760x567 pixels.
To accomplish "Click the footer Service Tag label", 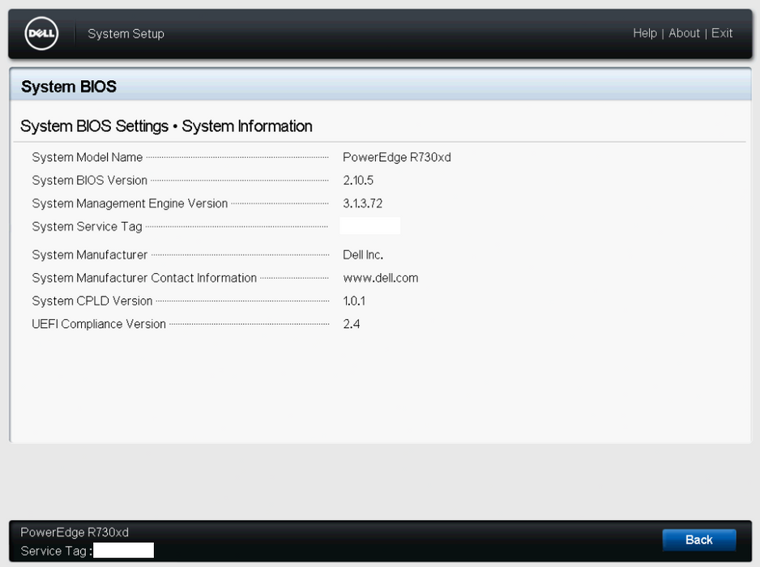I will (x=56, y=551).
